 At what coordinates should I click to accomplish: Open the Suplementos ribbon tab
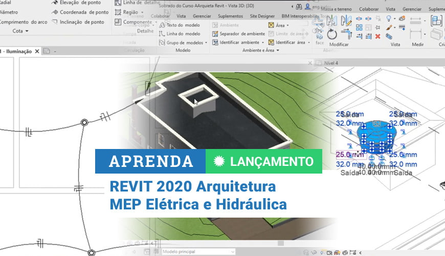[230, 16]
